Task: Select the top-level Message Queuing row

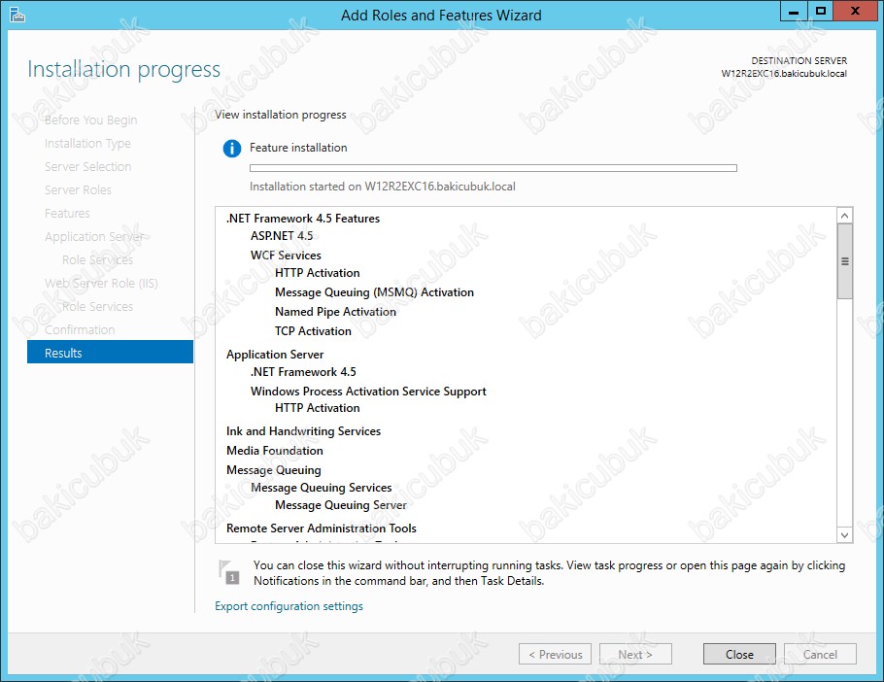Action: pos(273,470)
